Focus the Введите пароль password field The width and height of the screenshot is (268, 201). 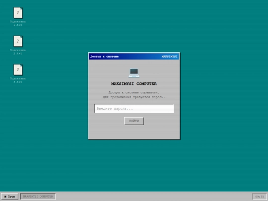pos(134,109)
